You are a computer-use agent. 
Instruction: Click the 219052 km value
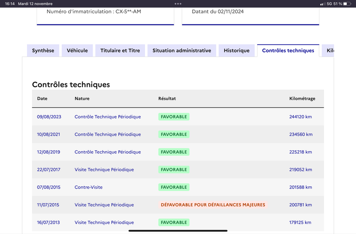(x=301, y=170)
